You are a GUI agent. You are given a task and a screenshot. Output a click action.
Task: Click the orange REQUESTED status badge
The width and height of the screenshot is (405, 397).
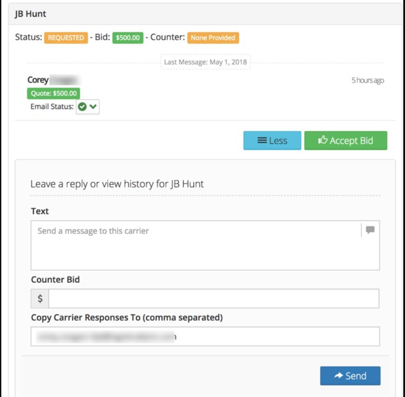point(66,38)
